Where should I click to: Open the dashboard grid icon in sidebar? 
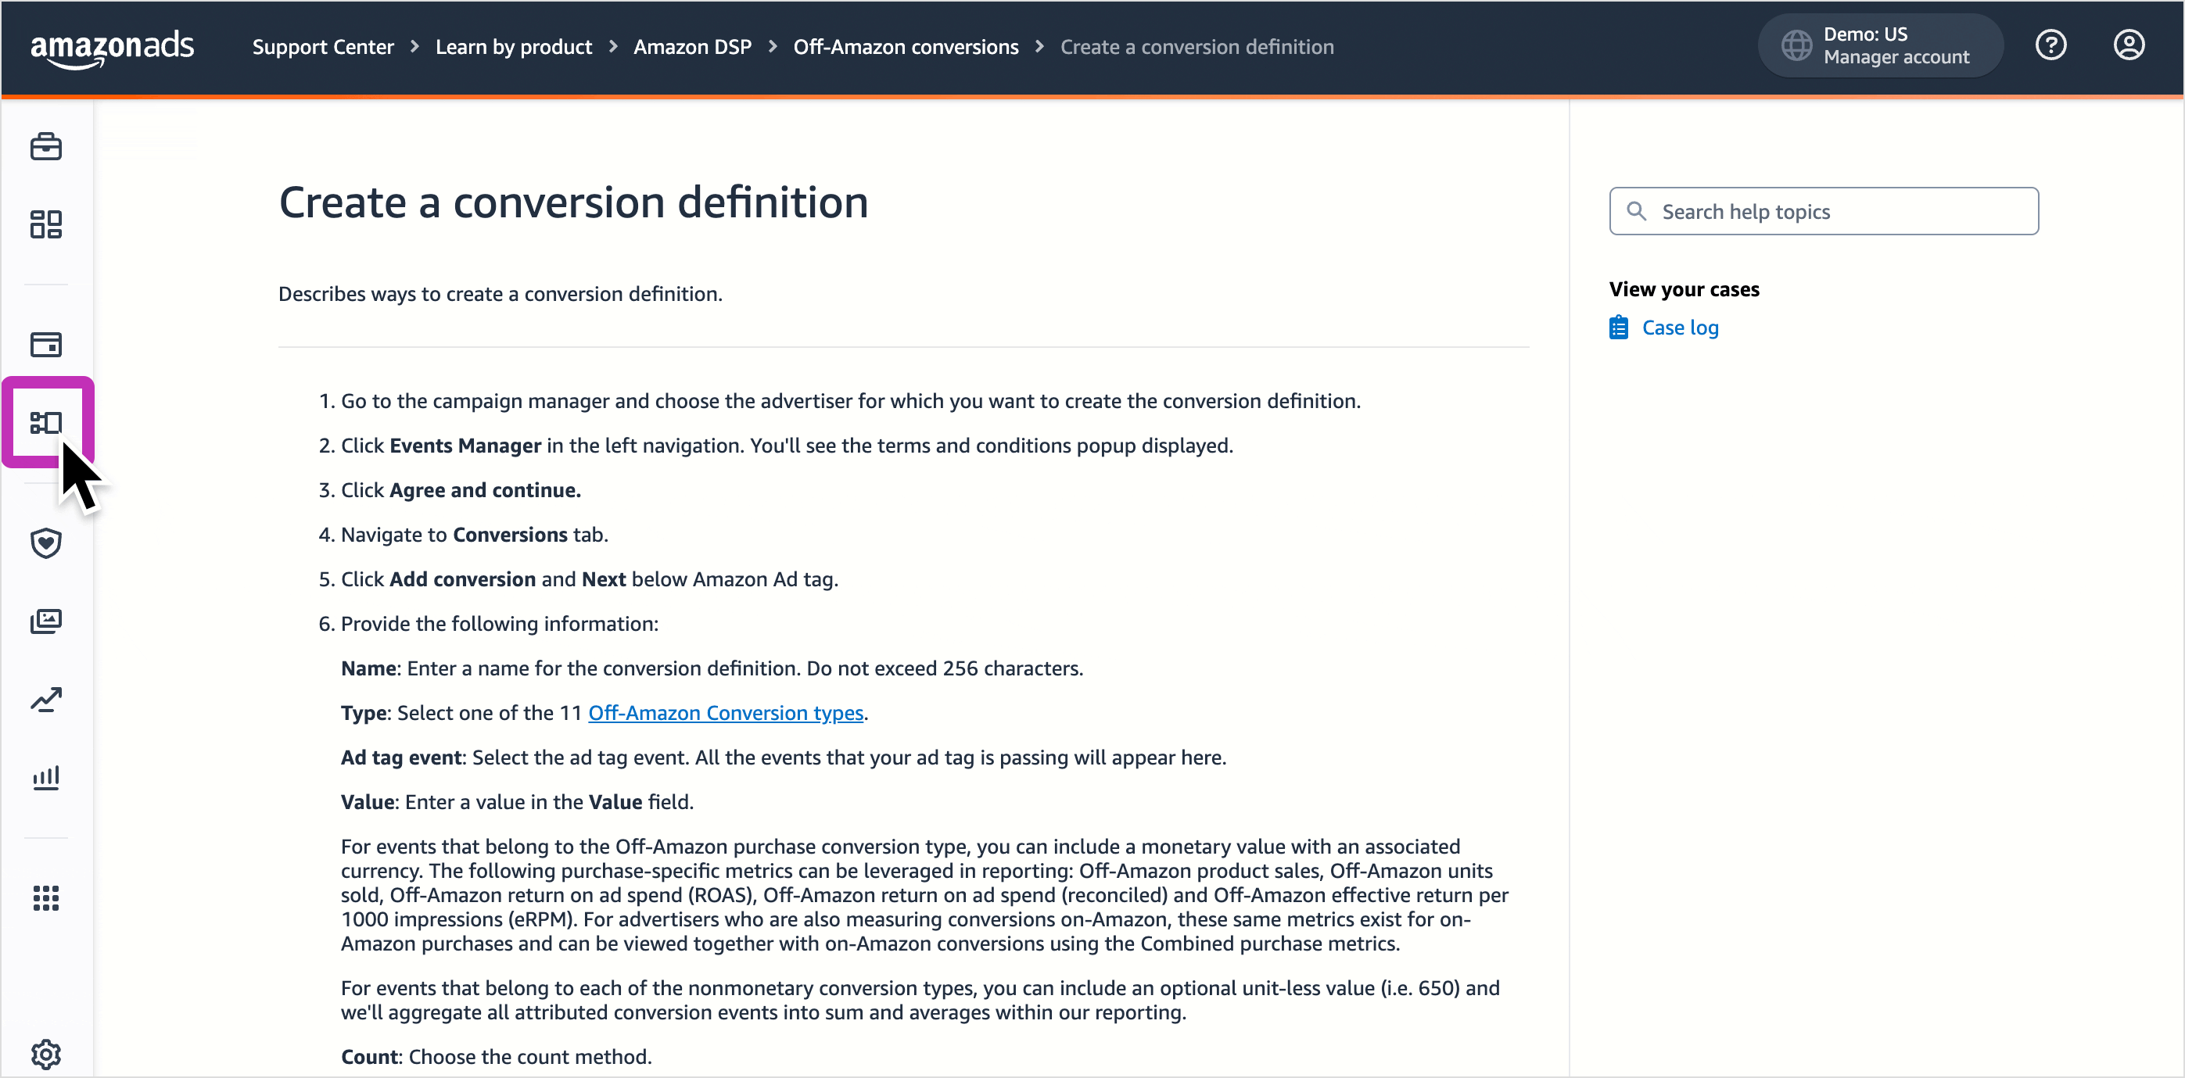click(46, 224)
